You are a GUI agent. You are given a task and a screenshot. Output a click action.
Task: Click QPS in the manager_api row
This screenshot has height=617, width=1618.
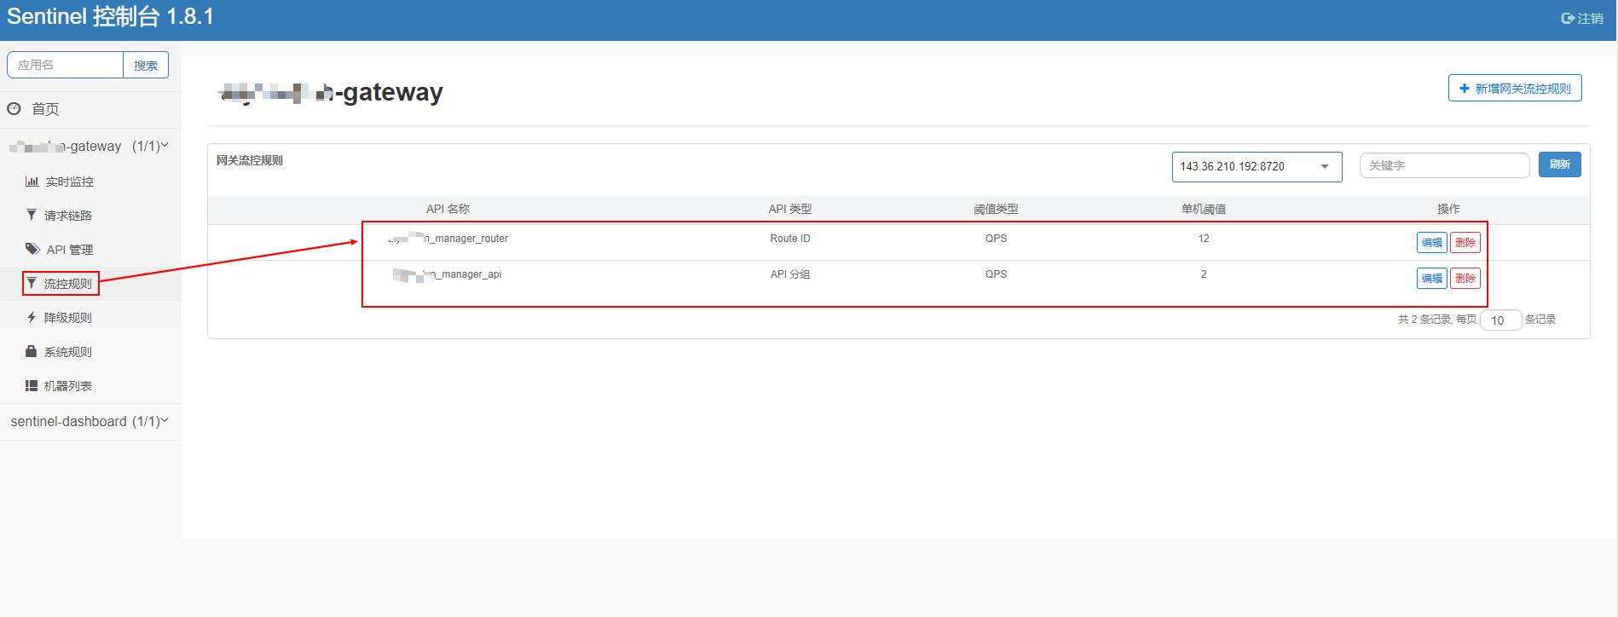point(996,274)
